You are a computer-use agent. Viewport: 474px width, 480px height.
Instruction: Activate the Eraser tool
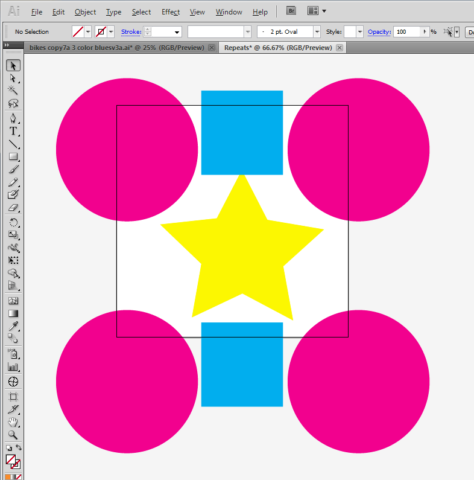click(13, 208)
